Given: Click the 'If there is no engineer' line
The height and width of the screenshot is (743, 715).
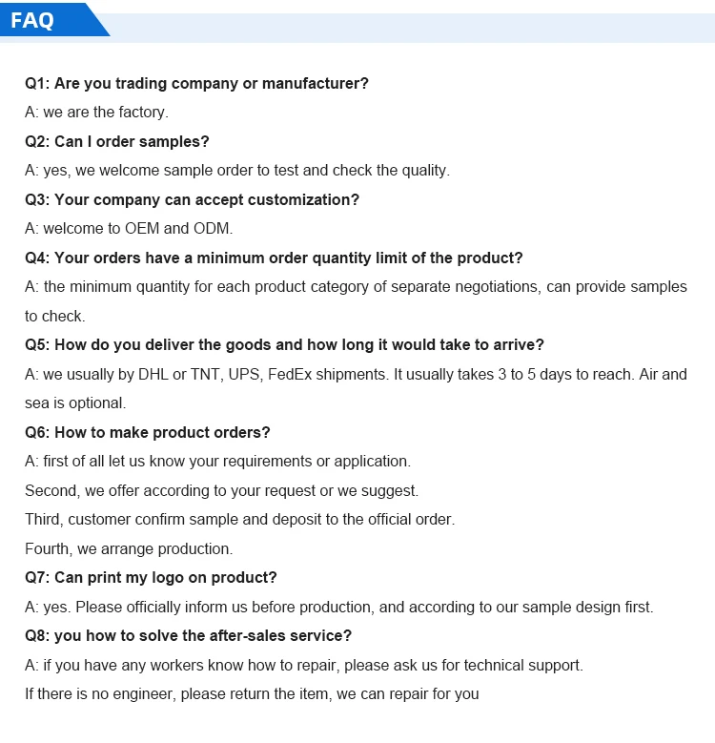Looking at the screenshot, I should tap(252, 694).
